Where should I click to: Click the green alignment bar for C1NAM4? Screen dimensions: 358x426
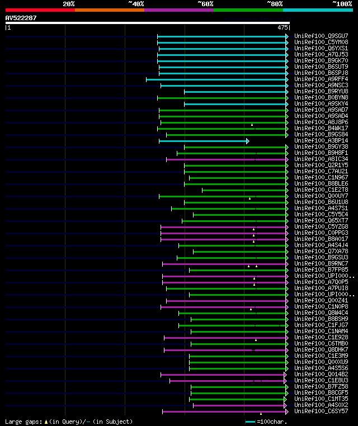tap(238, 332)
